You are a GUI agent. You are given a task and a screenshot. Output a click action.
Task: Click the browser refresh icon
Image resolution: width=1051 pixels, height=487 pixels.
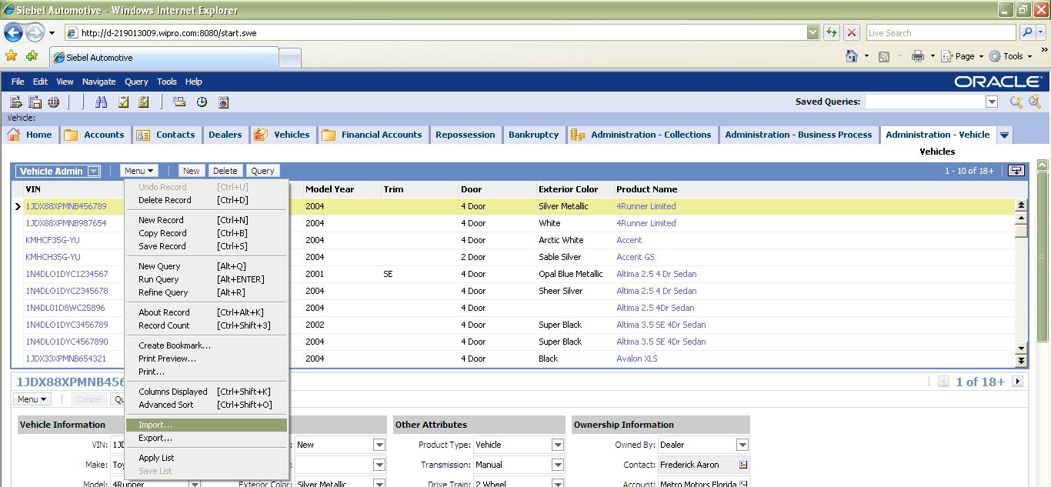831,32
